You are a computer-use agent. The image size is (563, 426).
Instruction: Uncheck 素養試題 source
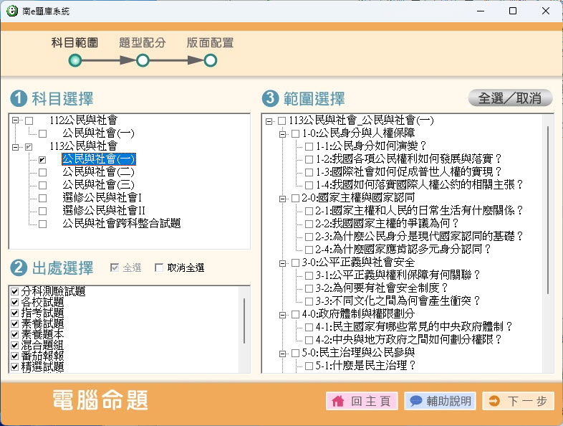(15, 323)
